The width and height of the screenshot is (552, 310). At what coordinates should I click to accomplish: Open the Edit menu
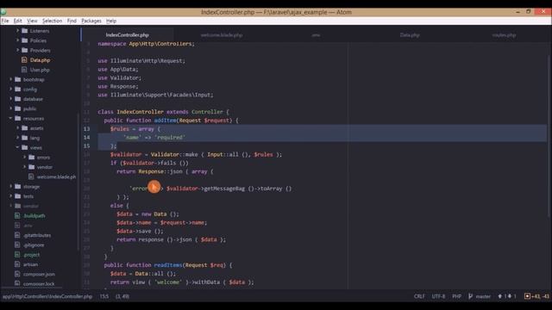click(17, 21)
